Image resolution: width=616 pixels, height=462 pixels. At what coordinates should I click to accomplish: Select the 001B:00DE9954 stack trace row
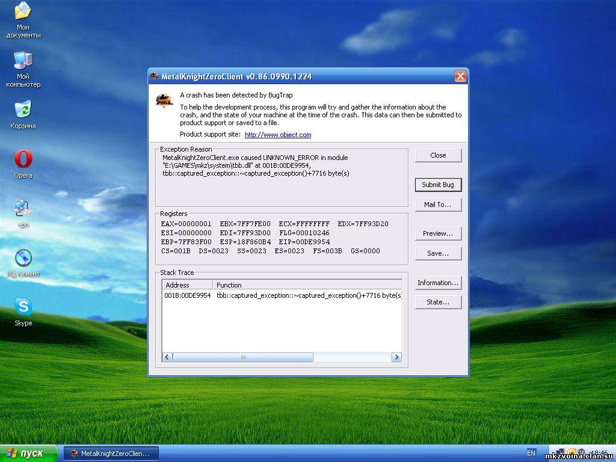[x=282, y=295]
